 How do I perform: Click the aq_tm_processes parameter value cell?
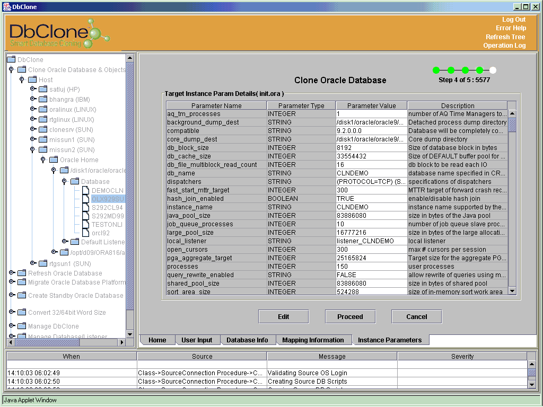point(371,114)
